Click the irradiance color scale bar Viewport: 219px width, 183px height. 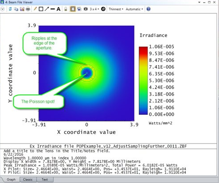click(143, 81)
